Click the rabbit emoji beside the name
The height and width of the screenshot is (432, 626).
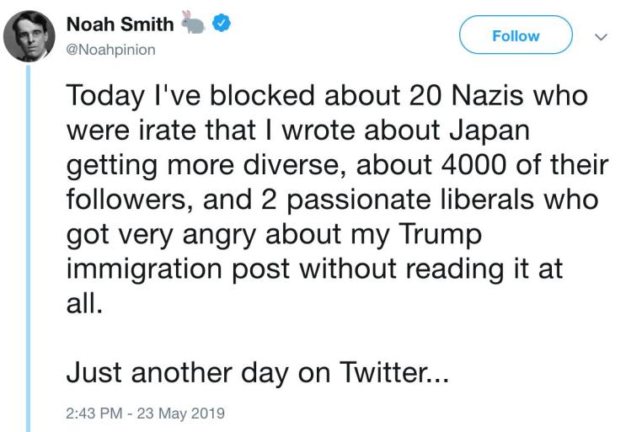(x=194, y=25)
